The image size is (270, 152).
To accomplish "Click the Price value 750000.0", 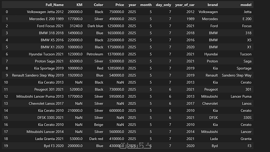I will point(117,12).
